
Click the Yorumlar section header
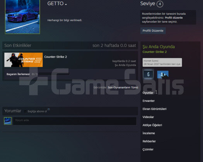point(13,111)
